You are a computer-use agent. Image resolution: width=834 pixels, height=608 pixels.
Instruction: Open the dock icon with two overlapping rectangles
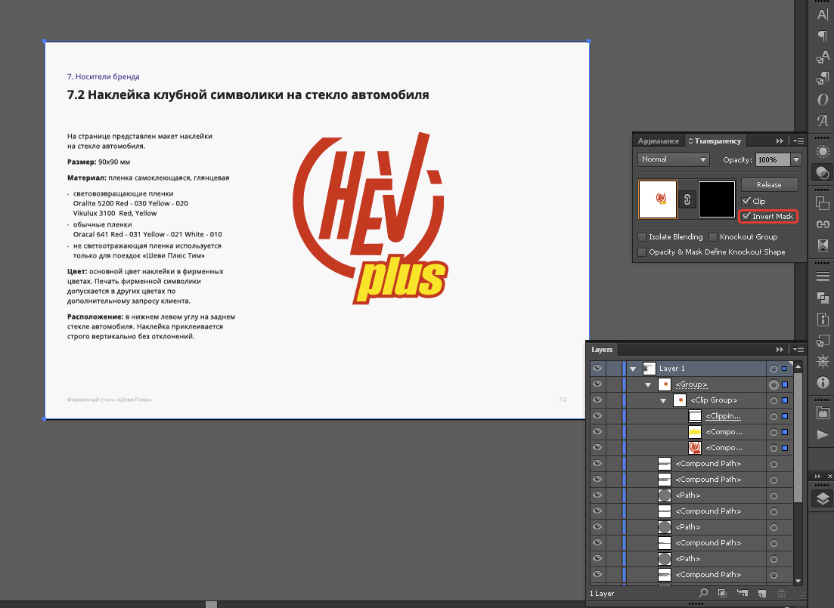(x=823, y=203)
